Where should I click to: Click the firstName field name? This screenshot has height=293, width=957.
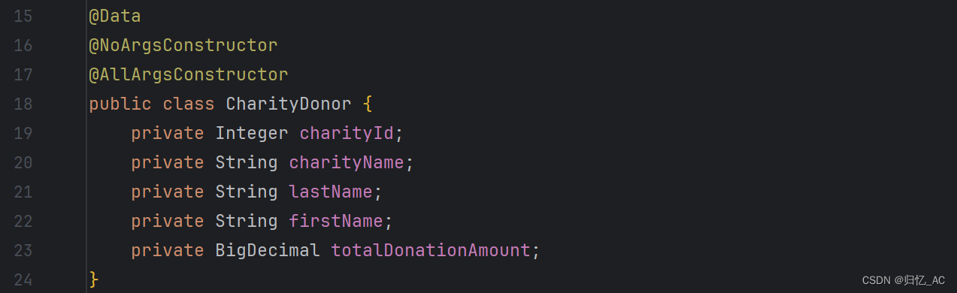[x=336, y=221]
